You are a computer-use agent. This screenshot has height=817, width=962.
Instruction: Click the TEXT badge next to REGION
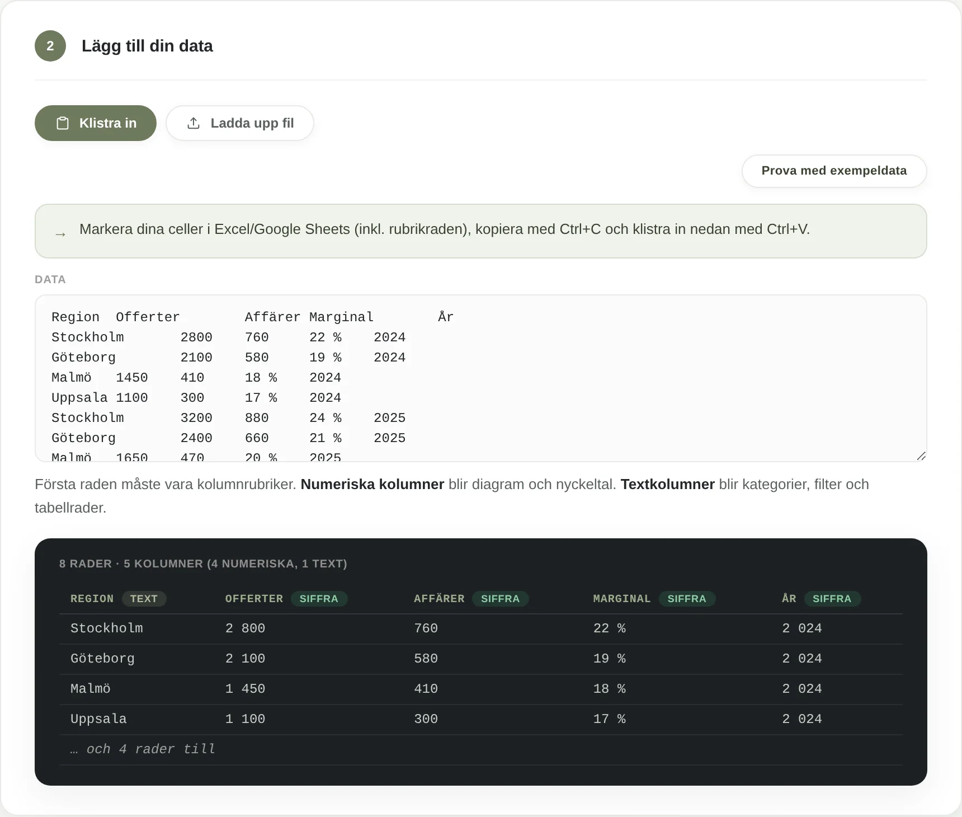pyautogui.click(x=144, y=599)
